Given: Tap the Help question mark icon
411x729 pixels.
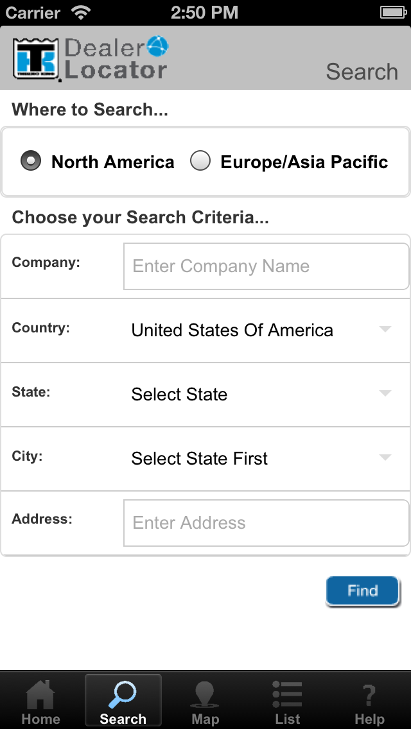Looking at the screenshot, I should tap(369, 696).
